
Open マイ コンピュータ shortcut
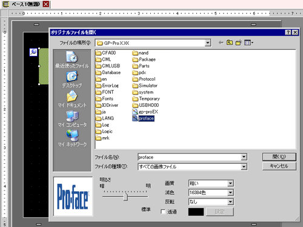(72, 119)
